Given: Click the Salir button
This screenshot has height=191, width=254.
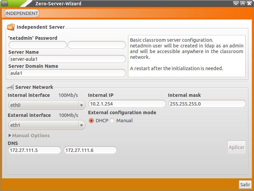Looking at the screenshot, I should 245,185.
